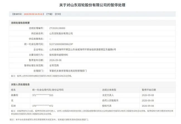Select credit code 91371000698098619P

tap(61, 44)
